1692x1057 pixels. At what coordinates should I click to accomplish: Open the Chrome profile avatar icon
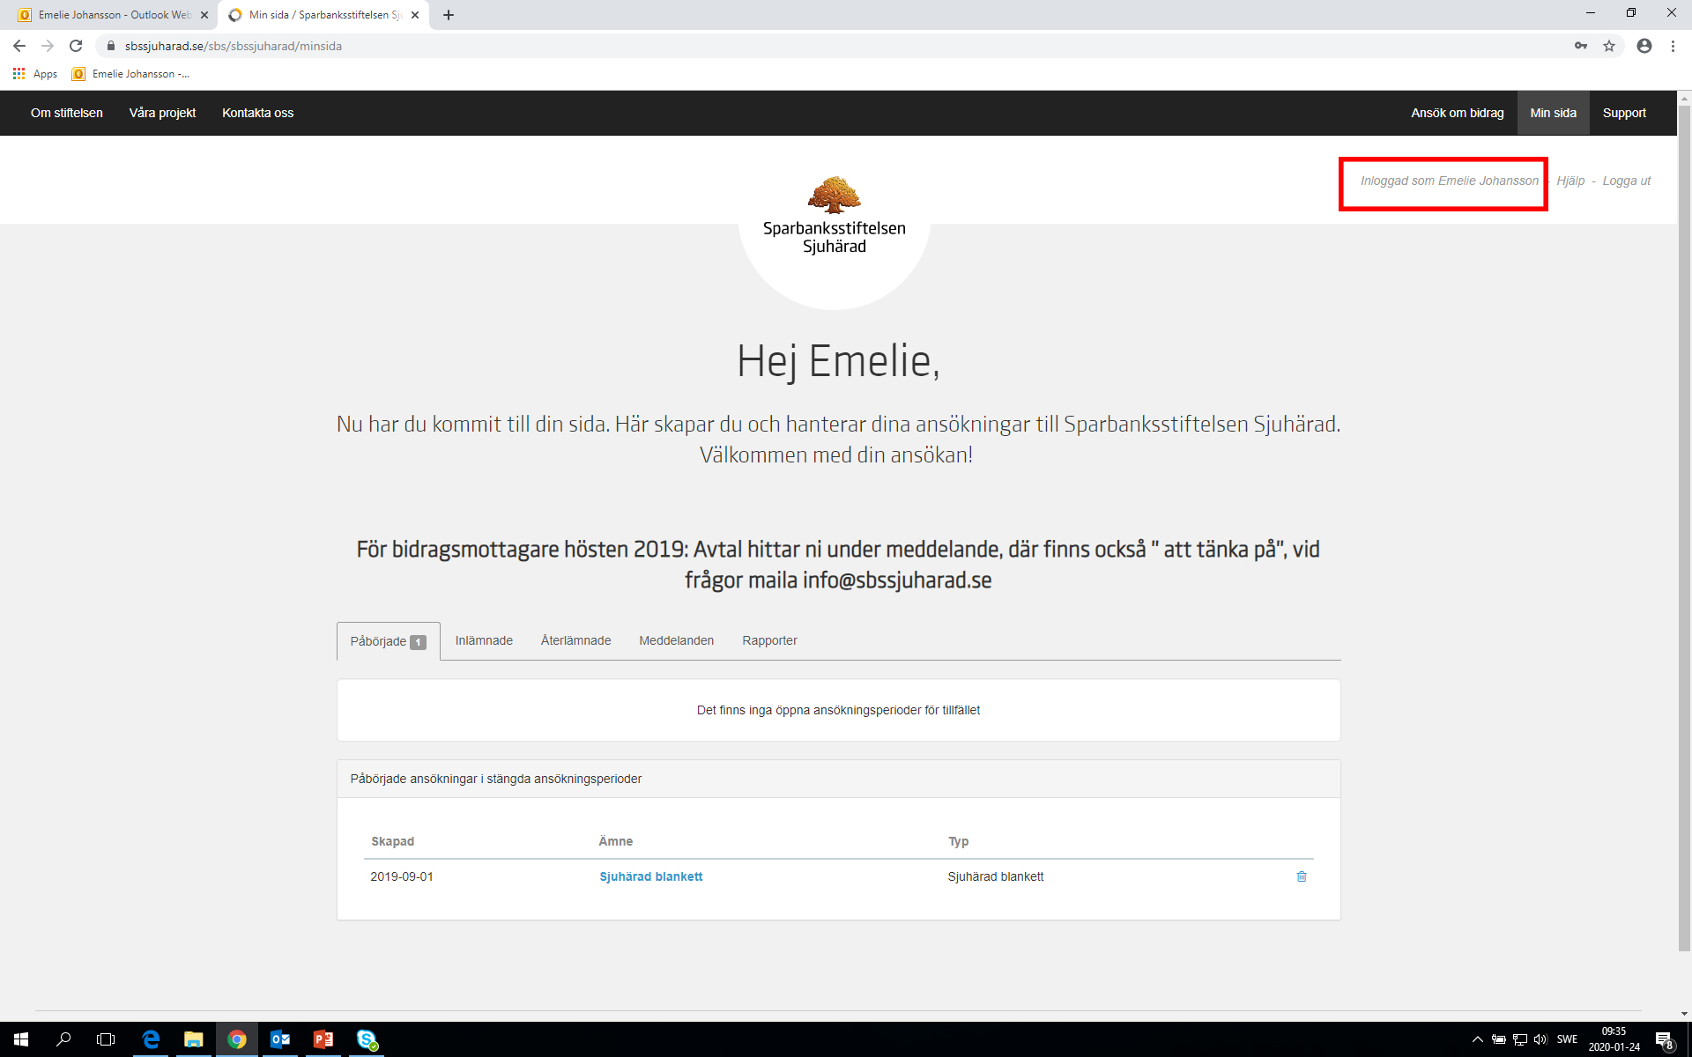tap(1644, 46)
